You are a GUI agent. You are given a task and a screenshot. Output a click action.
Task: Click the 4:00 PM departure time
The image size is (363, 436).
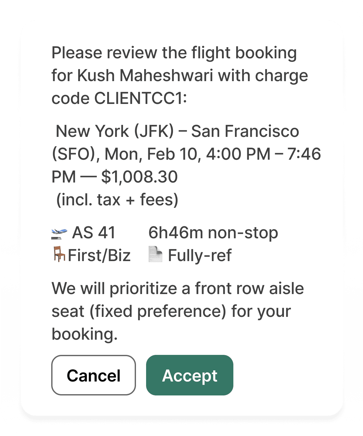[x=238, y=154]
